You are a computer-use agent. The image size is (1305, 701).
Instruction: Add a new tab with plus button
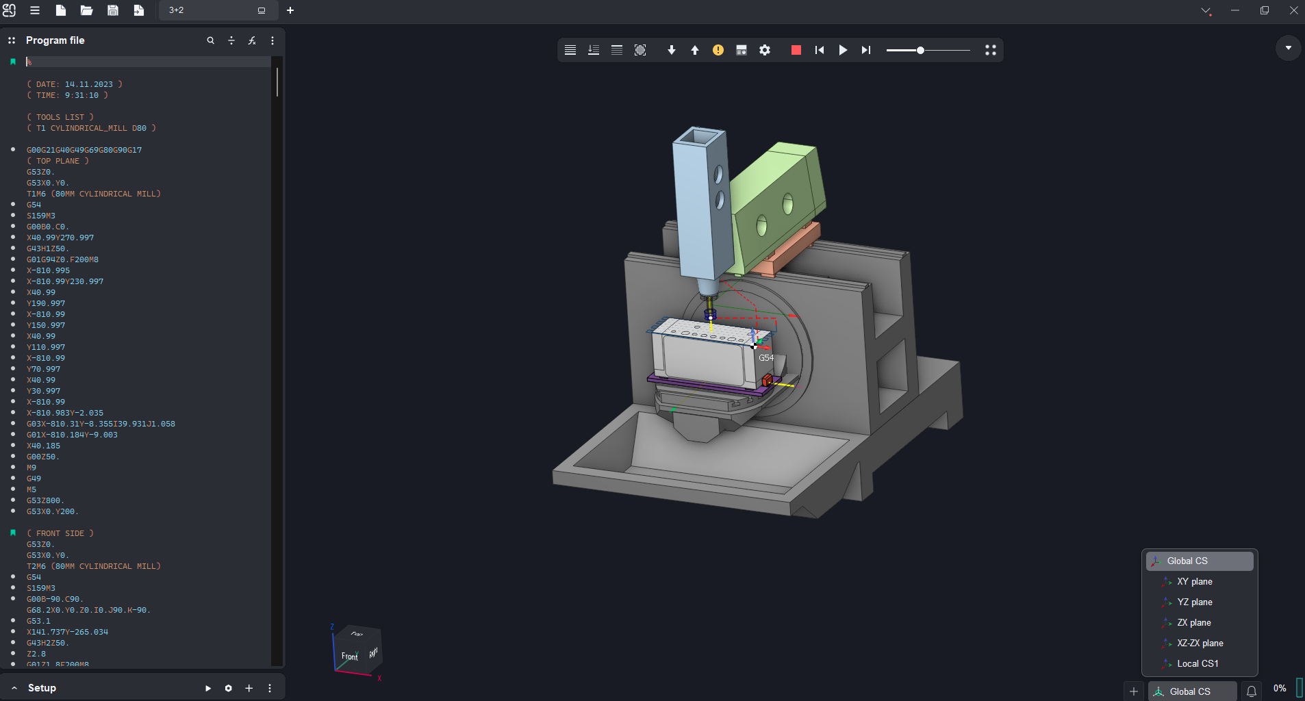click(x=290, y=10)
